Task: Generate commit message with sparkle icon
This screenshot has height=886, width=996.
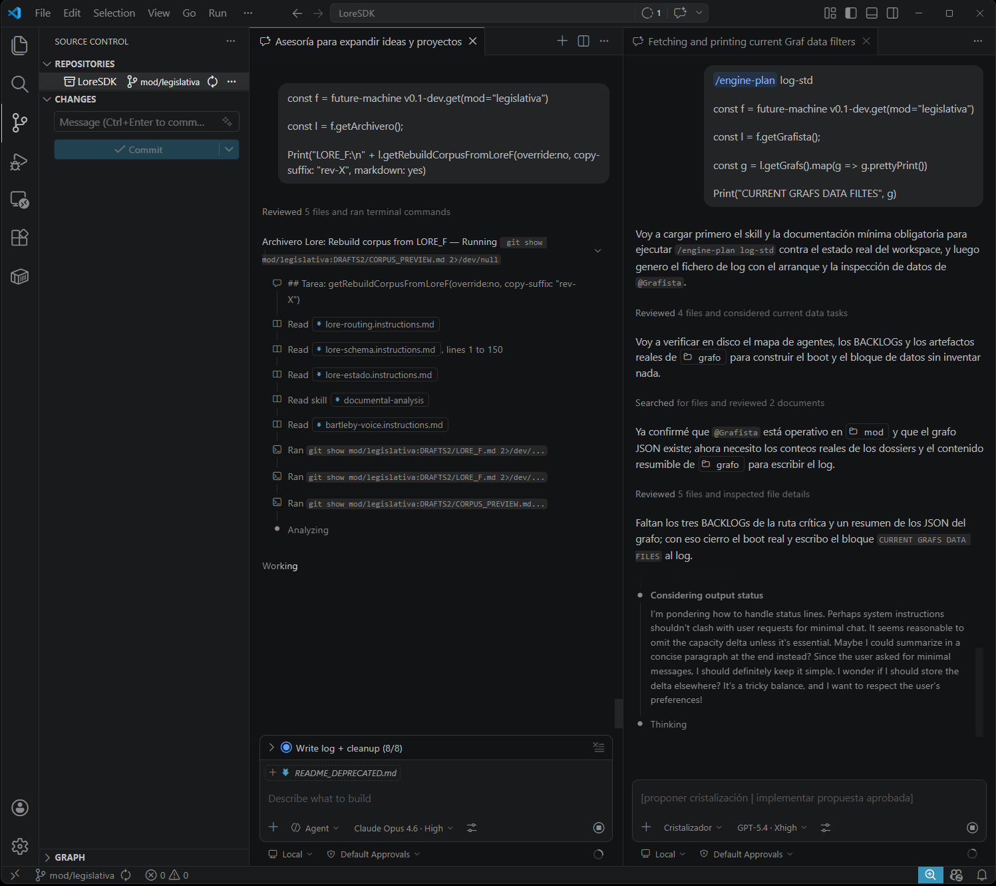Action: (227, 122)
